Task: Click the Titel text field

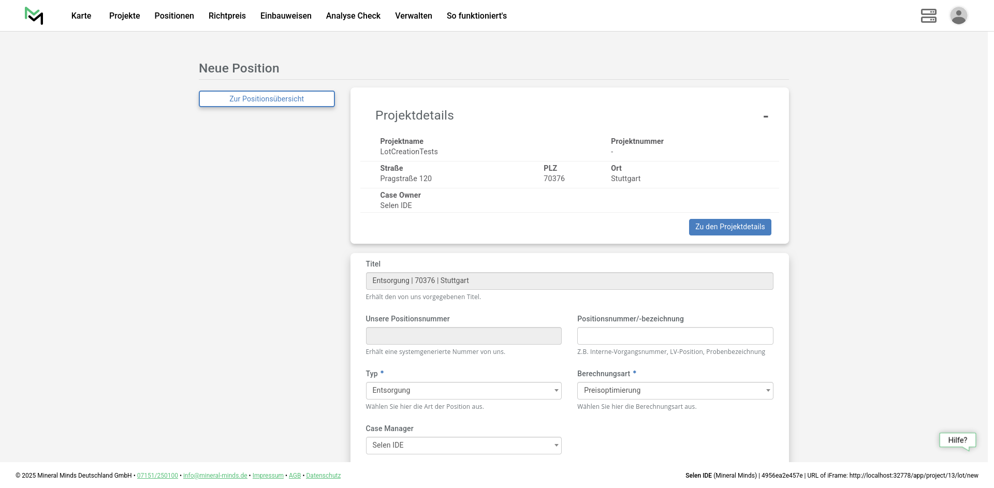Action: coord(569,281)
